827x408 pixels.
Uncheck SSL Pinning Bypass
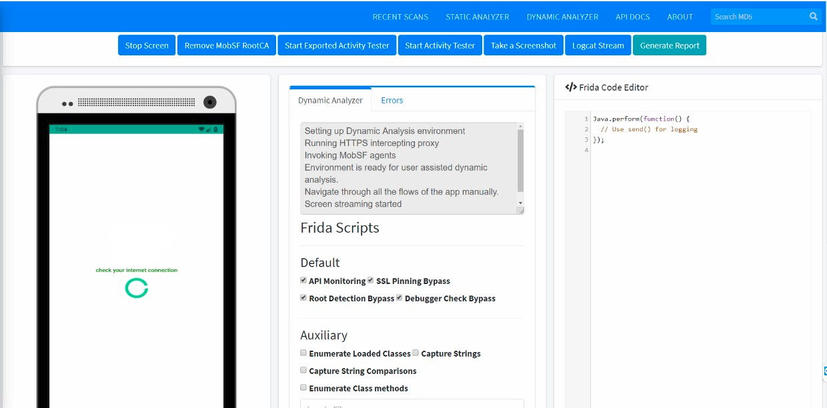click(370, 280)
